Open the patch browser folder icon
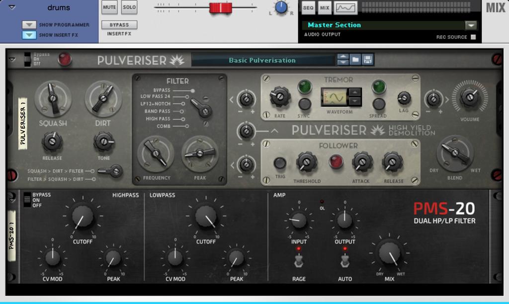This screenshot has width=509, height=304. pyautogui.click(x=355, y=60)
